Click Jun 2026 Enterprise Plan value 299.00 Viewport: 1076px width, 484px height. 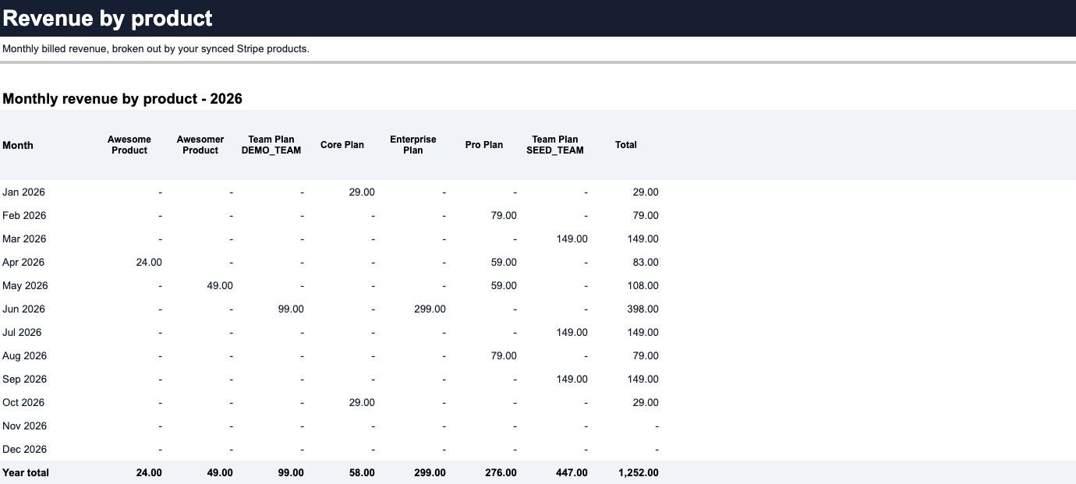[430, 309]
